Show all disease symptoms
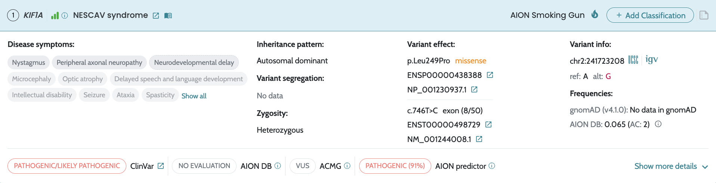This screenshot has height=183, width=716. 194,96
